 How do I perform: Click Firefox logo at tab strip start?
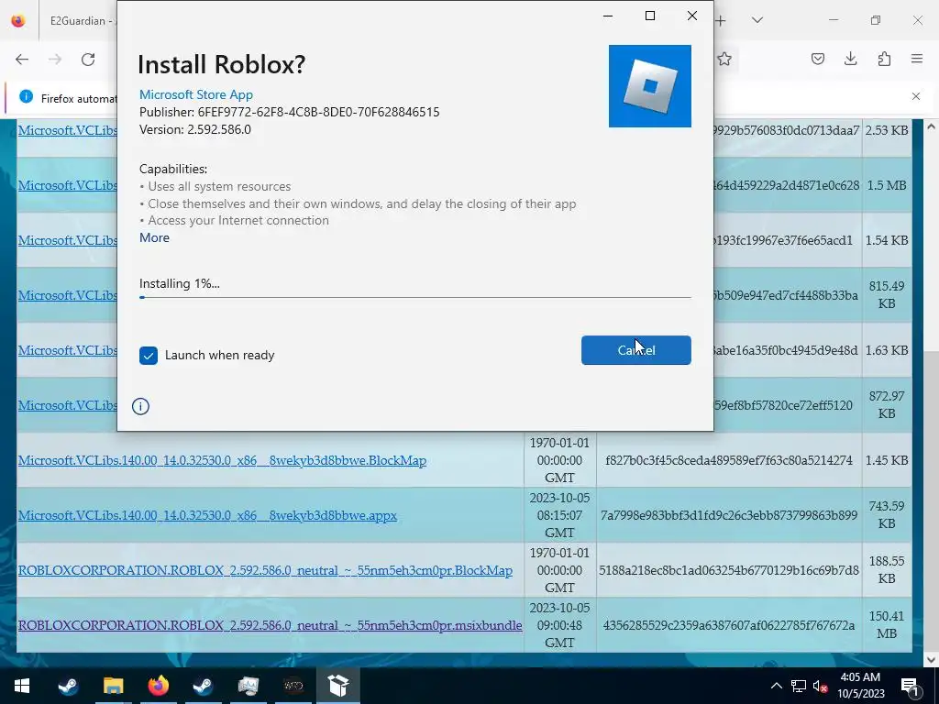(x=18, y=20)
